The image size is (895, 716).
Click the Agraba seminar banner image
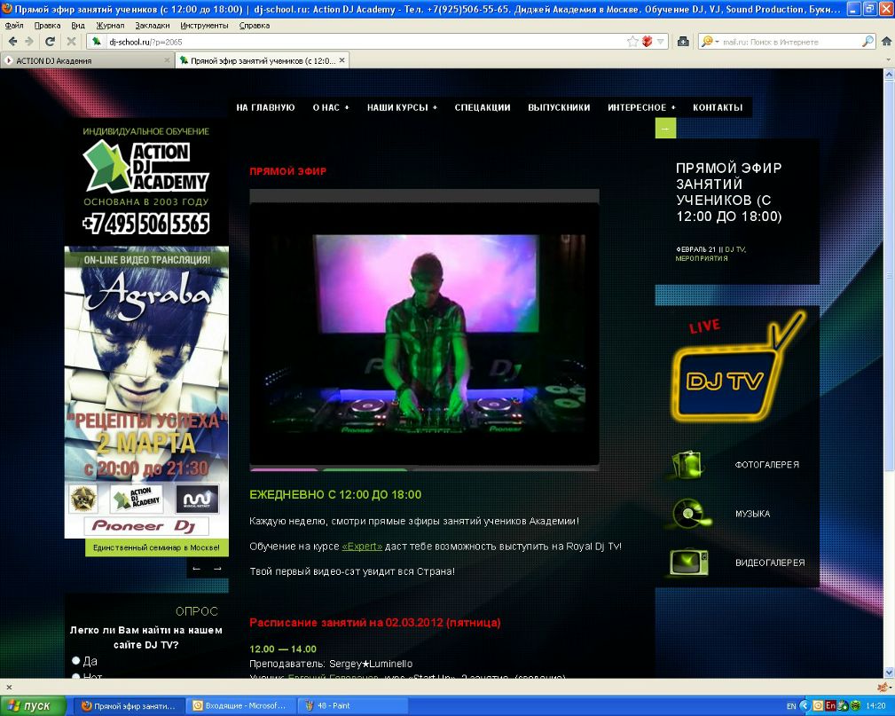146,392
